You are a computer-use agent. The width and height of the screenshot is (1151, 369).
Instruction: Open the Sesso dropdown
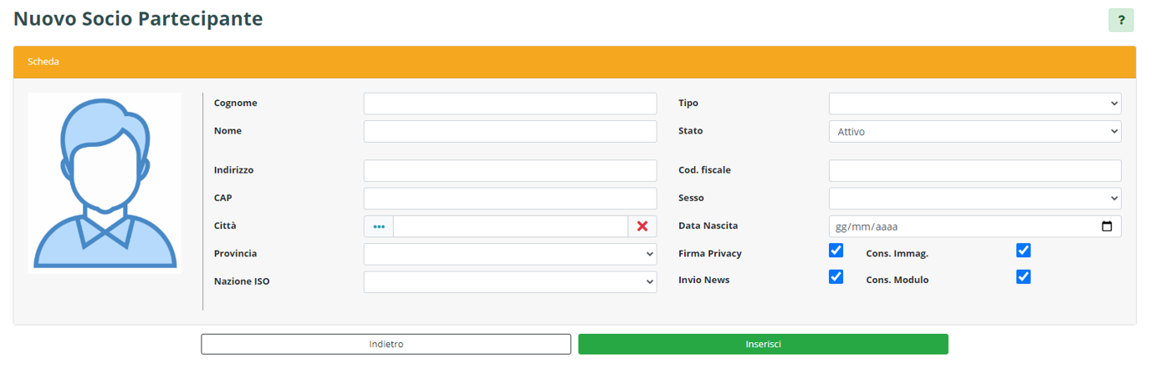point(975,199)
